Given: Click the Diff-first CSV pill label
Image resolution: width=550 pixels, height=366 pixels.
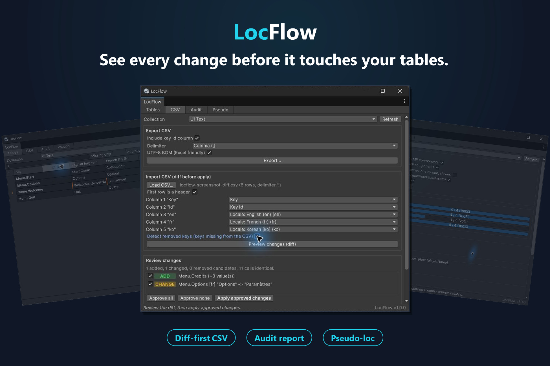Looking at the screenshot, I should (201, 338).
